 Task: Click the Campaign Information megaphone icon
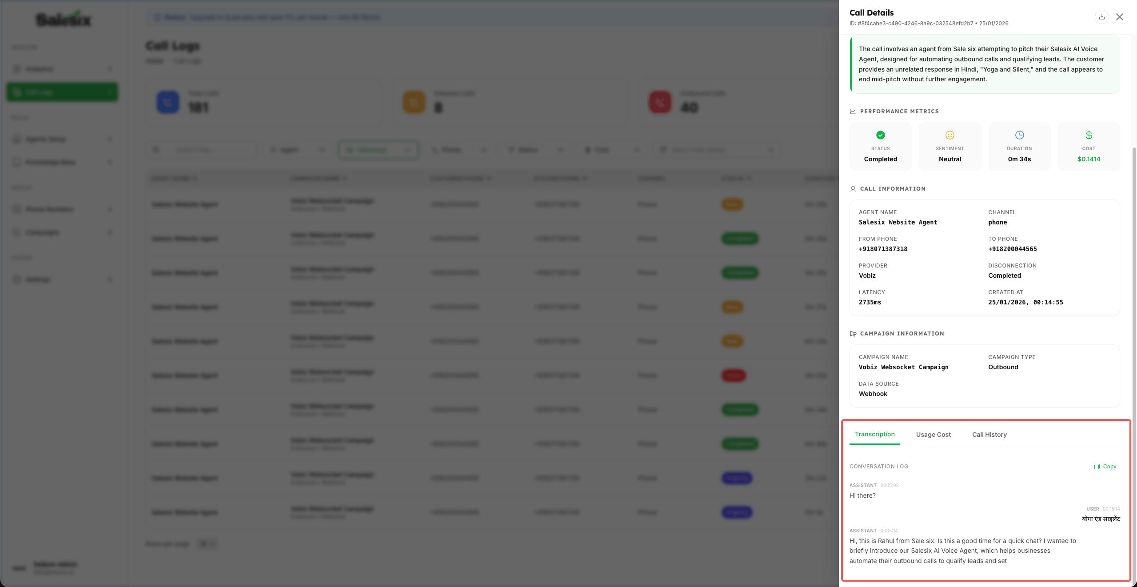click(x=853, y=334)
